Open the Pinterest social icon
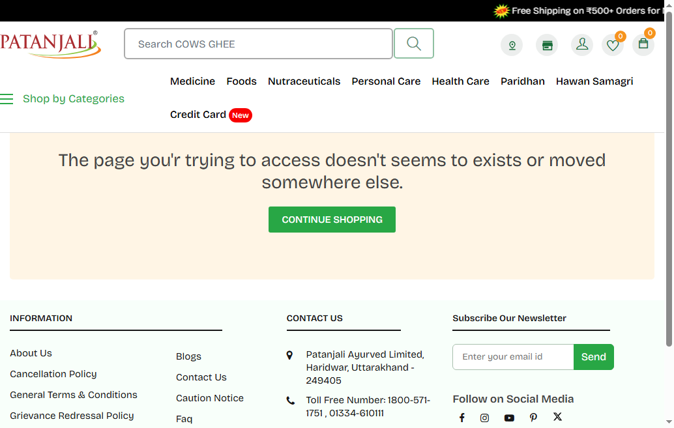 [x=533, y=418]
